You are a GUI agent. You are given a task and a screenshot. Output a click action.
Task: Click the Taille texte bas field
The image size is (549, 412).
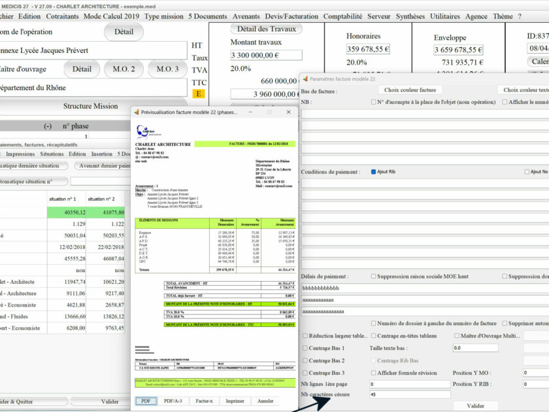coord(476,348)
